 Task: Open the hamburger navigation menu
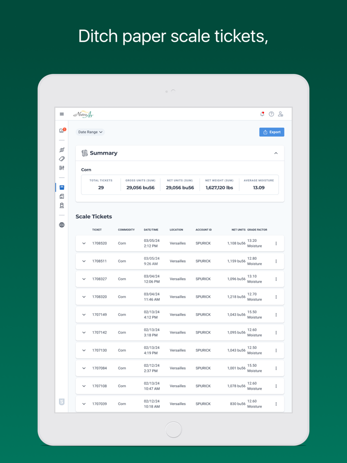[62, 114]
